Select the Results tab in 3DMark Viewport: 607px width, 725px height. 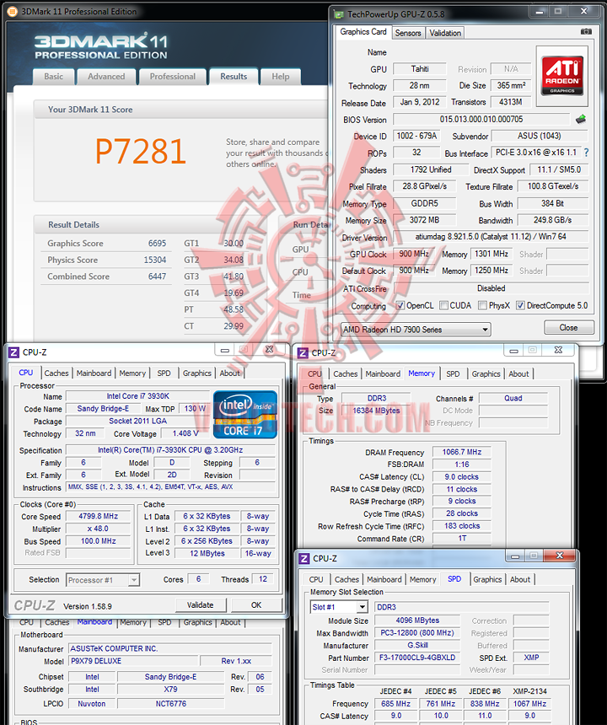pyautogui.click(x=234, y=77)
